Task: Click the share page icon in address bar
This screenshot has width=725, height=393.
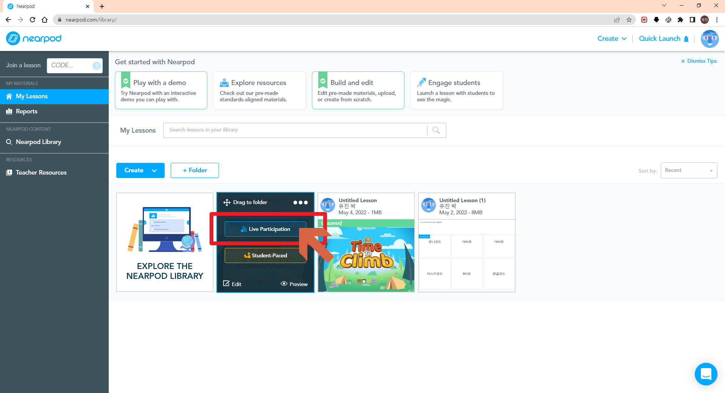Action: tap(617, 20)
